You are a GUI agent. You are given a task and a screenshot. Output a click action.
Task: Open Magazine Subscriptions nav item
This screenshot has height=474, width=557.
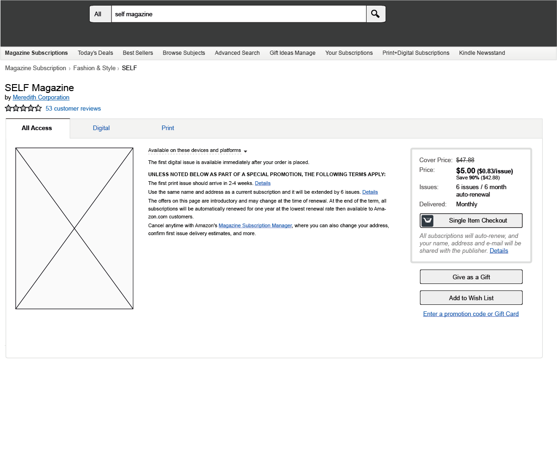pos(36,53)
